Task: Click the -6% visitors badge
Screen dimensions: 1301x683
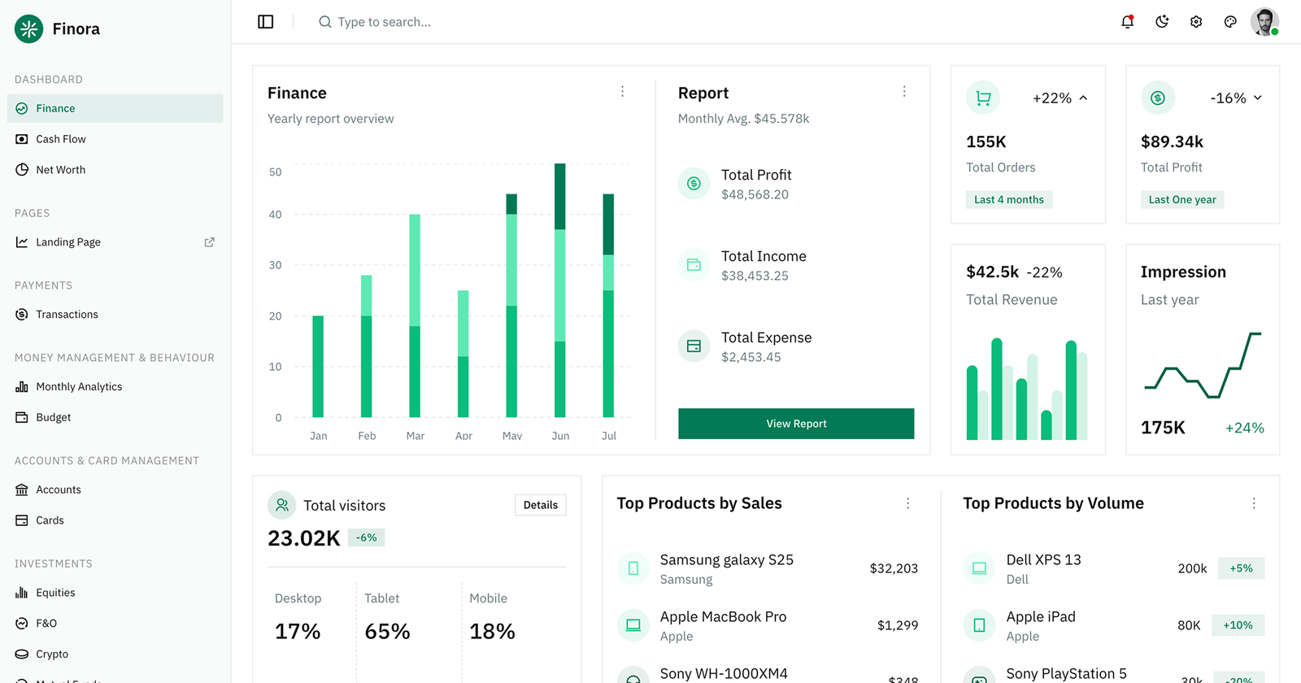Action: tap(367, 537)
